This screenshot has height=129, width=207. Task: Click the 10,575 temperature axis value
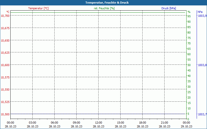(x=5, y=77)
